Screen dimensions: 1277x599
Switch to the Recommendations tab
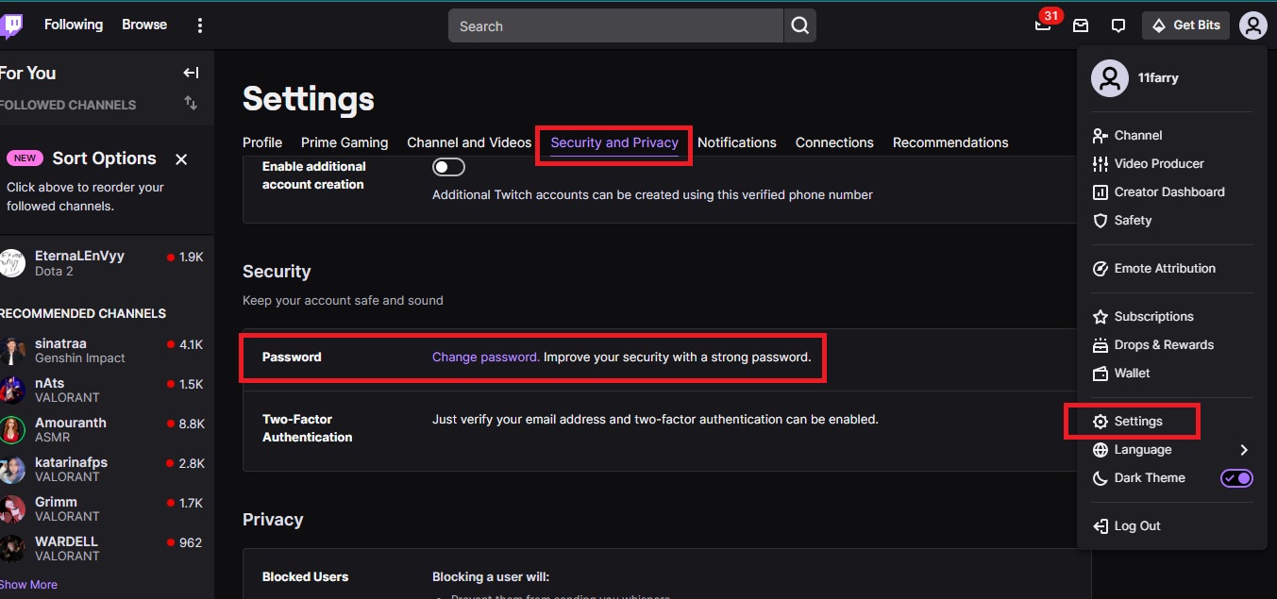950,142
